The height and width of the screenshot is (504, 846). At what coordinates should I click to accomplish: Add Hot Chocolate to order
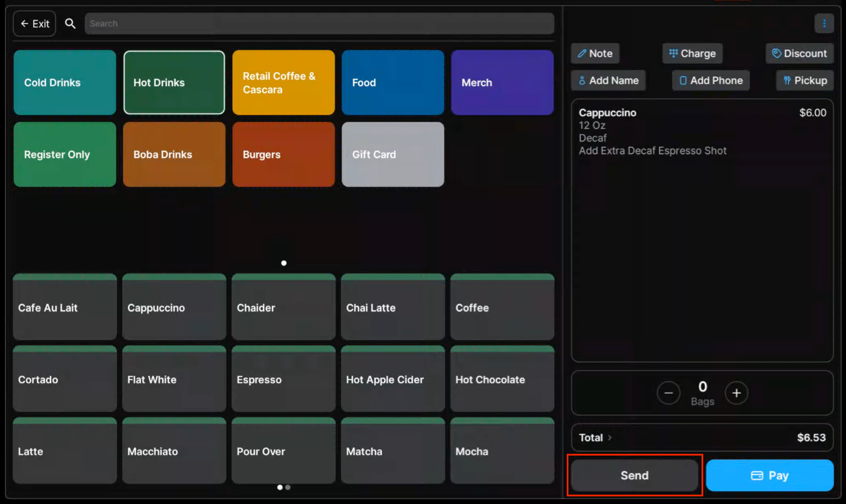click(x=502, y=379)
